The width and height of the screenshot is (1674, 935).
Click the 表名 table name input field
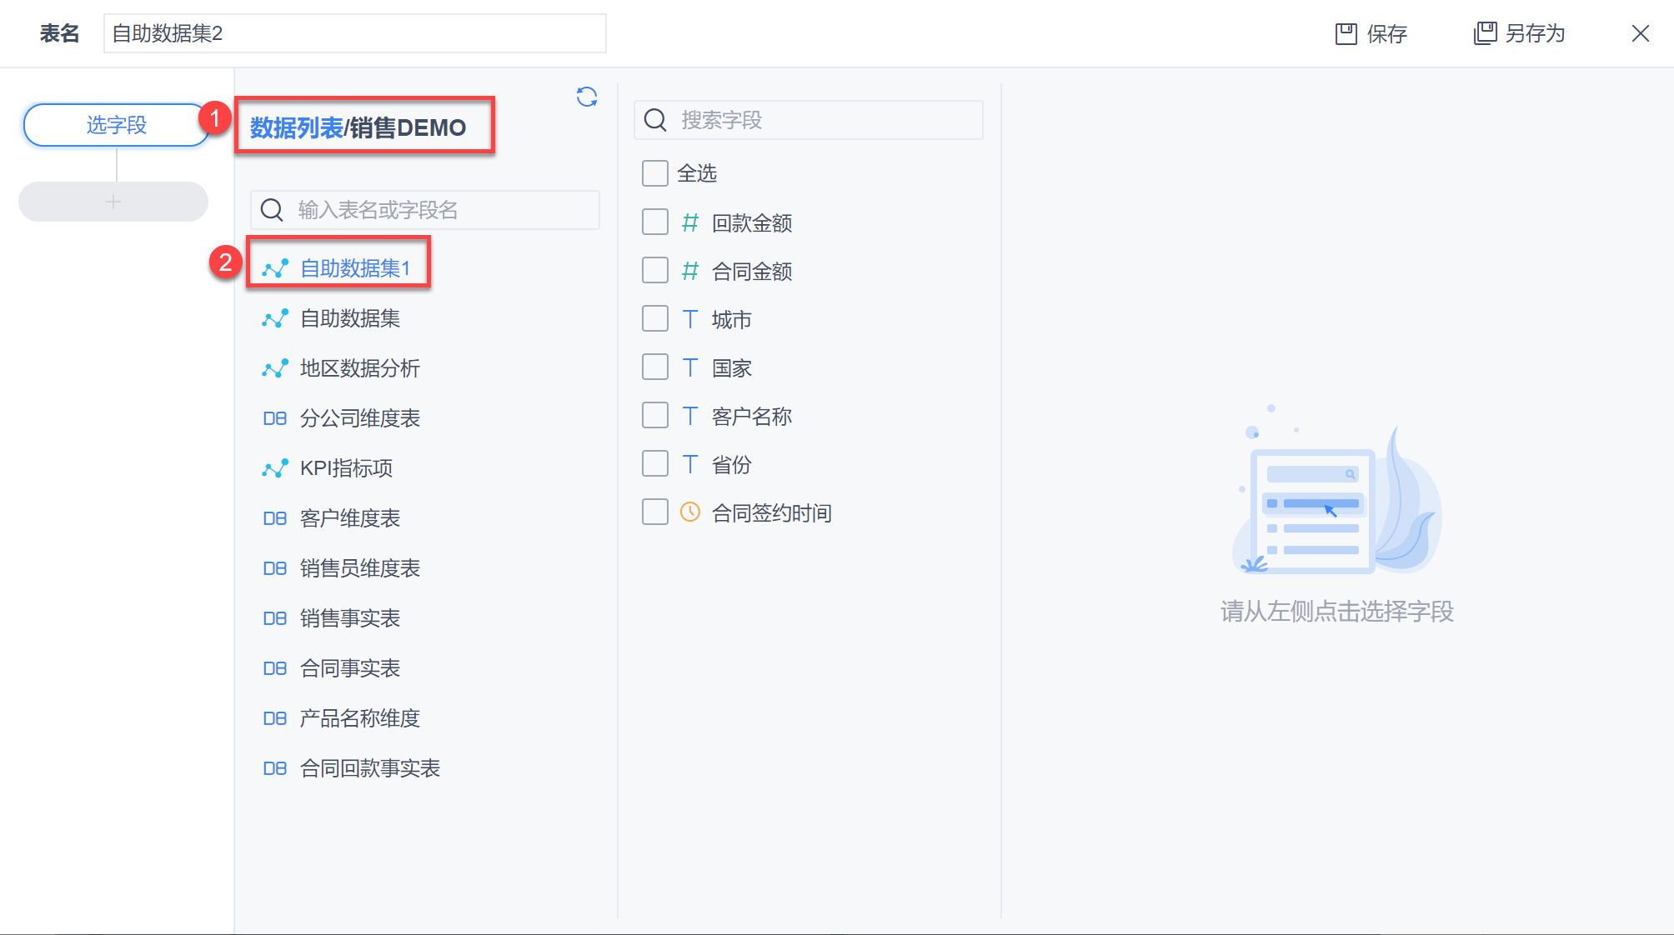[354, 33]
